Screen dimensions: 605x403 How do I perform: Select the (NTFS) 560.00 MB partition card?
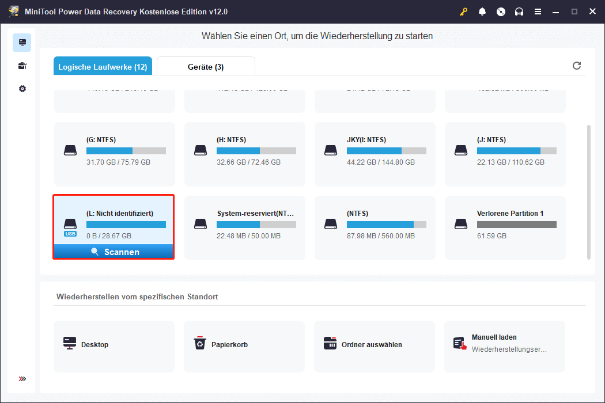coord(375,227)
